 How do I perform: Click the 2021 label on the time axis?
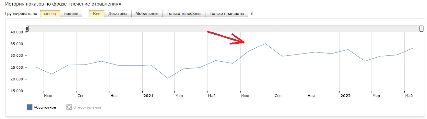[x=148, y=96]
